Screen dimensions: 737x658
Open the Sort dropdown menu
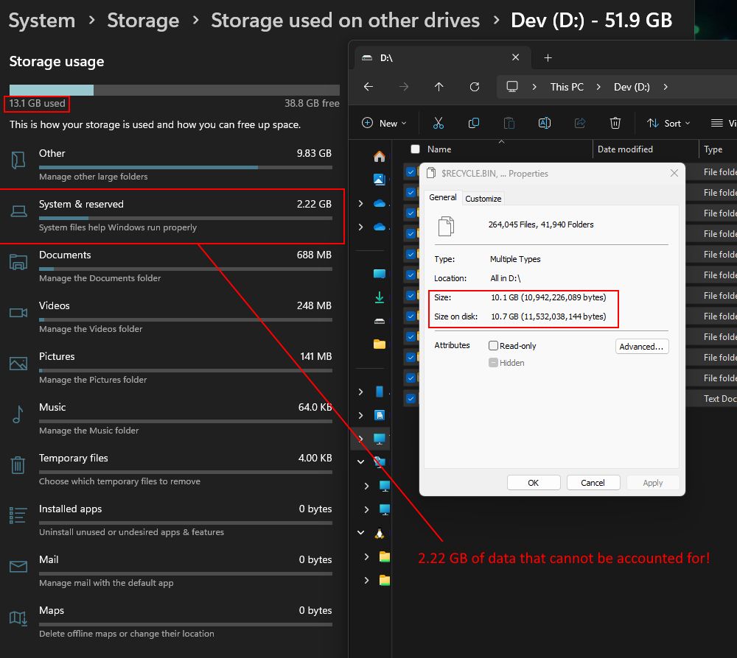(x=668, y=123)
